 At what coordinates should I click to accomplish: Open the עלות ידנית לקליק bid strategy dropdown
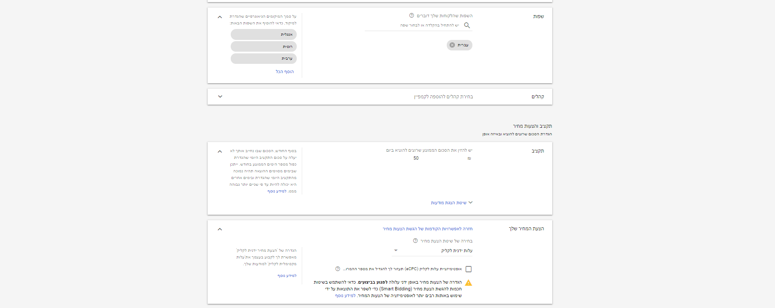(432, 250)
